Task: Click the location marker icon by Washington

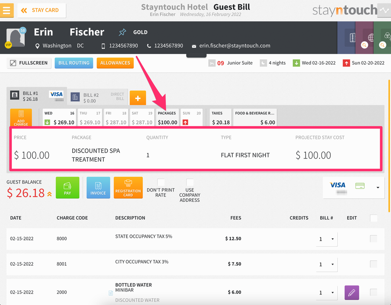Action: click(x=37, y=46)
